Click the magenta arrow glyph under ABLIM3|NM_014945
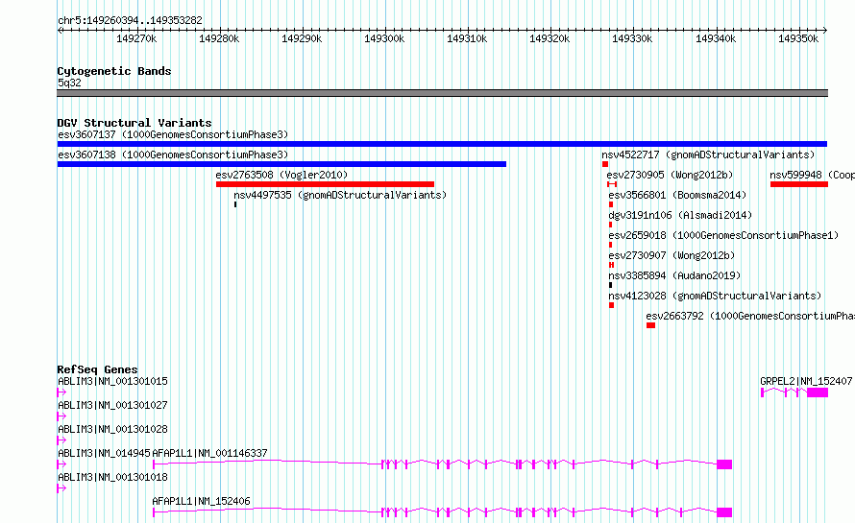 point(61,464)
